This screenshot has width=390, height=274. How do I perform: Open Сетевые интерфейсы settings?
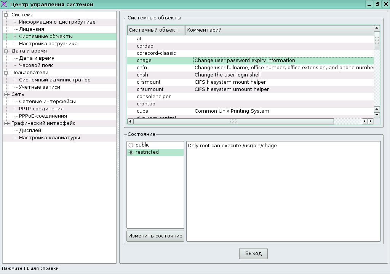47,102
